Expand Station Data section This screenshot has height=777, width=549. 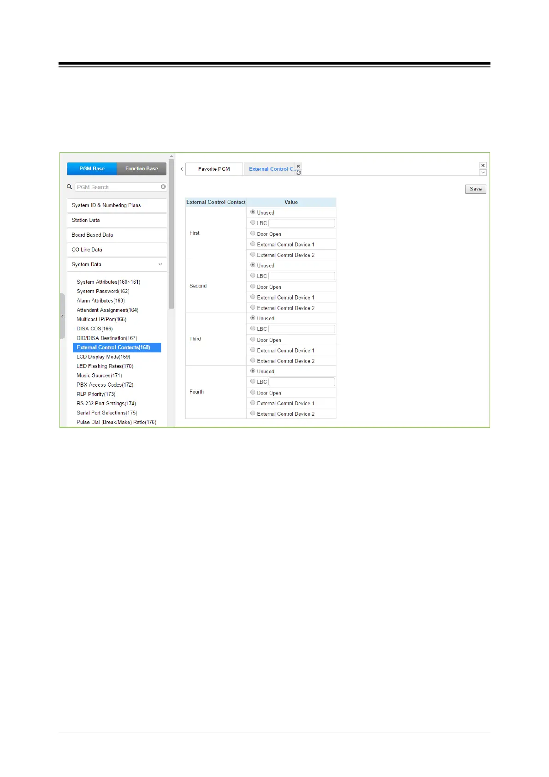coord(117,220)
